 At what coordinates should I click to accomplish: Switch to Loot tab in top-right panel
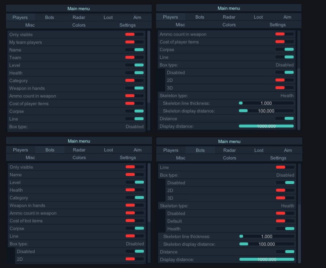coord(258,17)
